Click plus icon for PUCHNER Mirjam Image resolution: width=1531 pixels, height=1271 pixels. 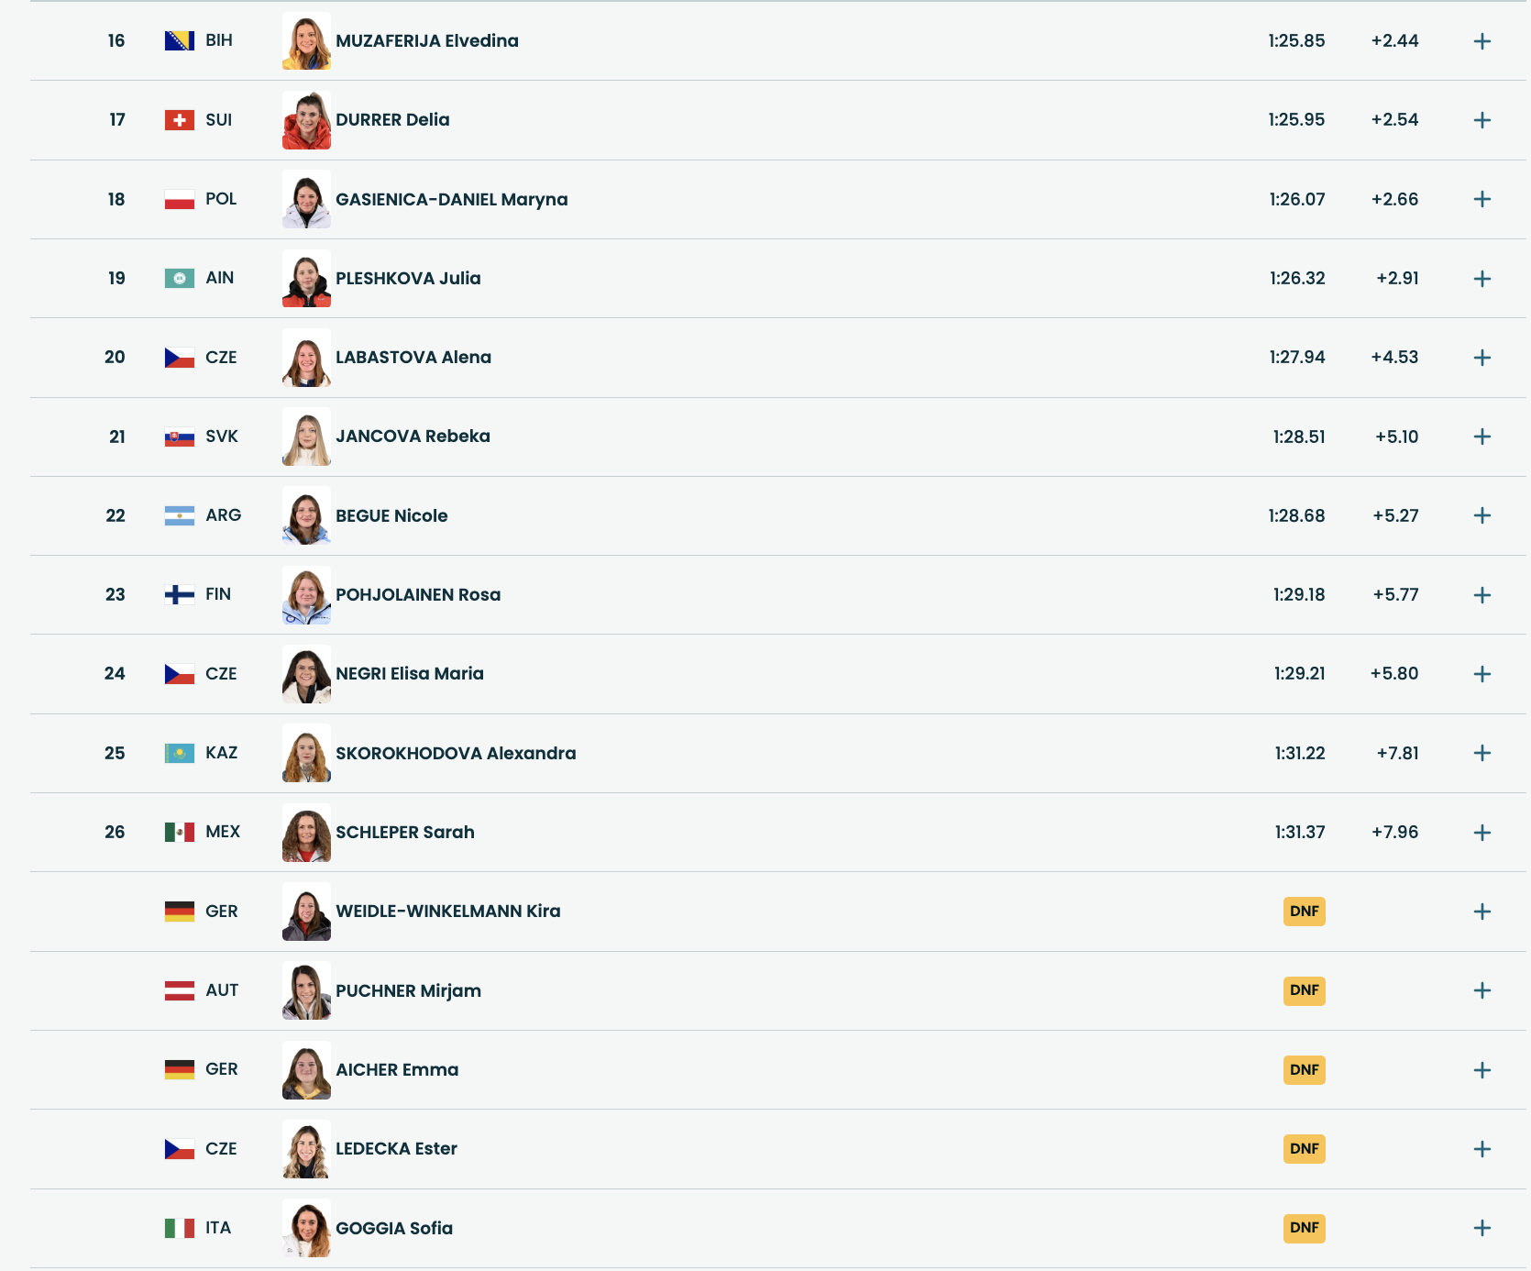1481,990
